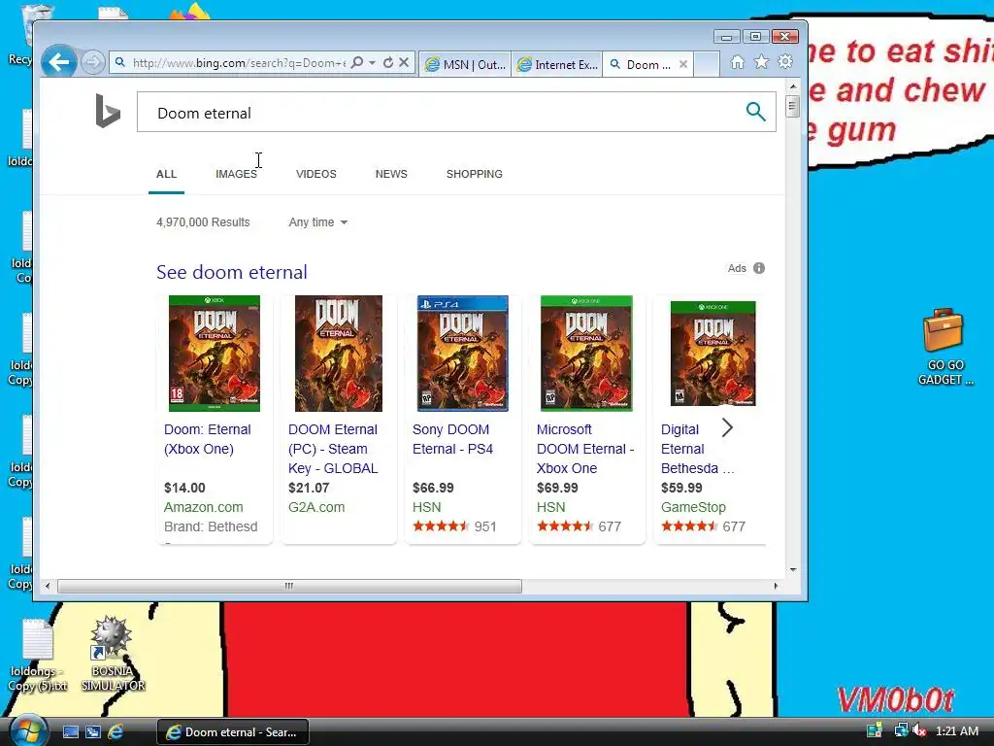Click the muted volume tray icon
This screenshot has width=994, height=746.
click(919, 730)
